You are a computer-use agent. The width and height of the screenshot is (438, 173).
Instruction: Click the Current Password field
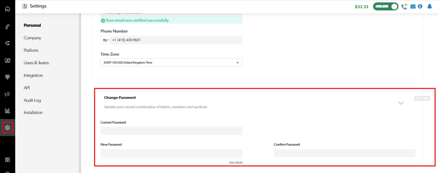[171, 131]
